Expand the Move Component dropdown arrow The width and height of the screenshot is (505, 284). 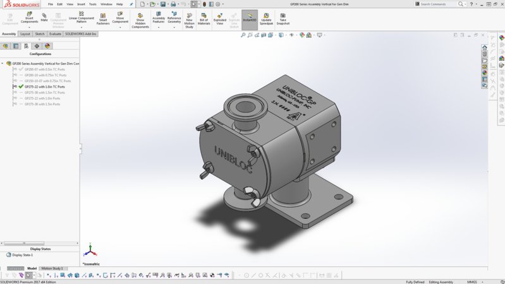(x=120, y=27)
